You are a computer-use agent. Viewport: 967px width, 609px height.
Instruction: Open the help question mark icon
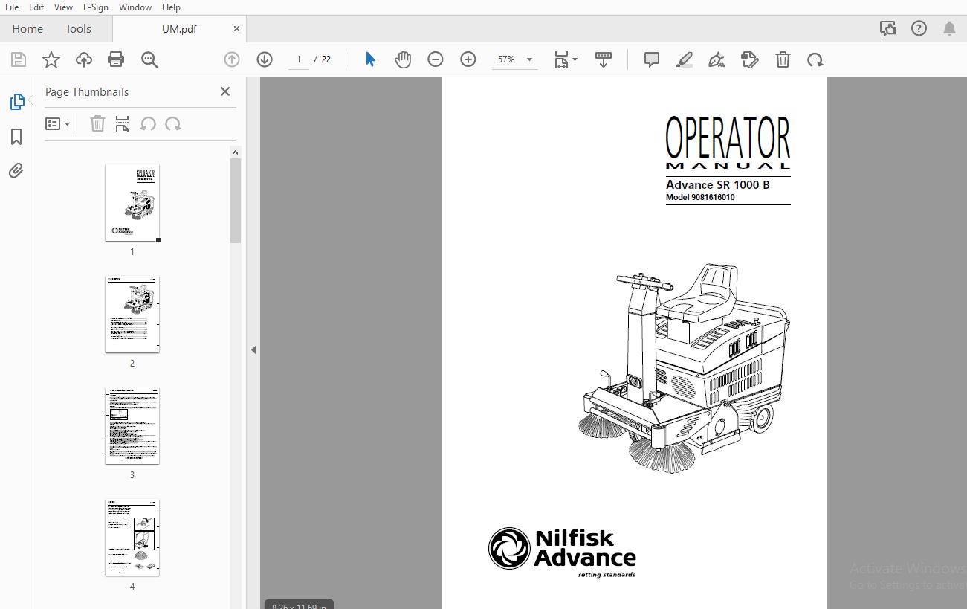[x=919, y=28]
